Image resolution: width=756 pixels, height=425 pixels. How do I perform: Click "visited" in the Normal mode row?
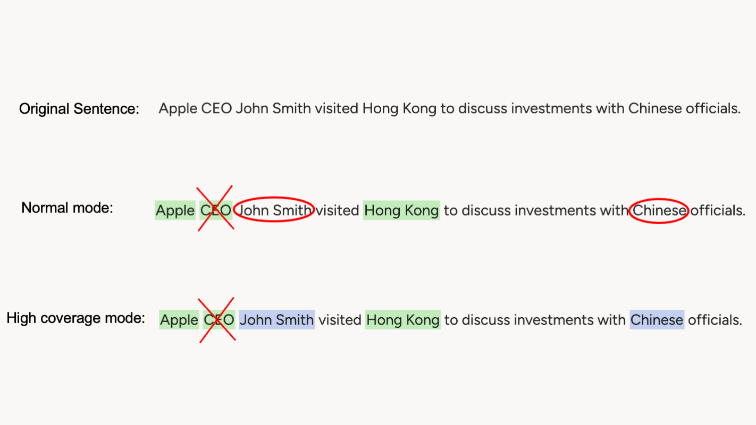338,211
